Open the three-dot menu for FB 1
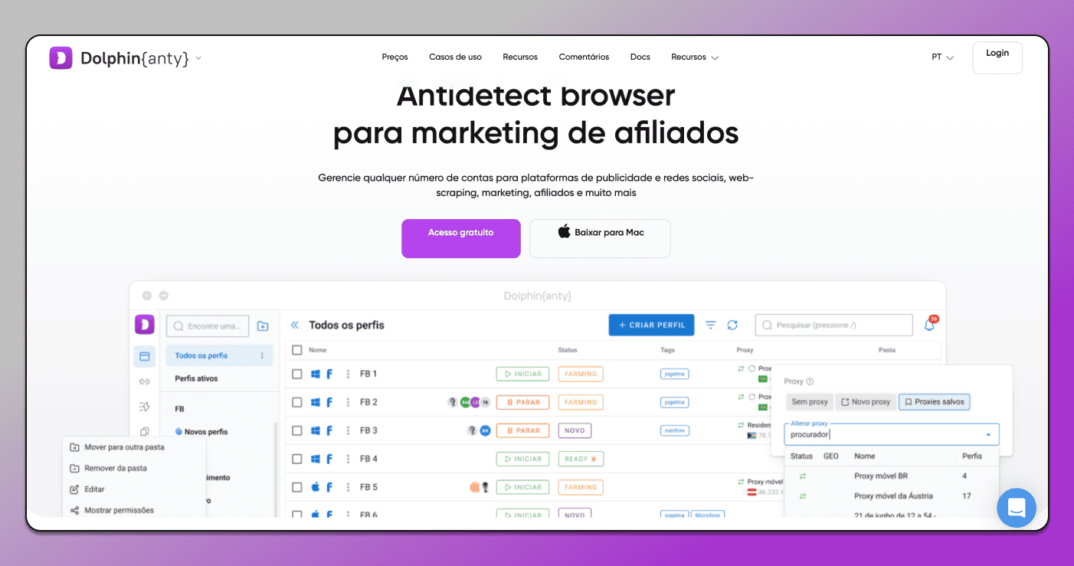 [349, 374]
